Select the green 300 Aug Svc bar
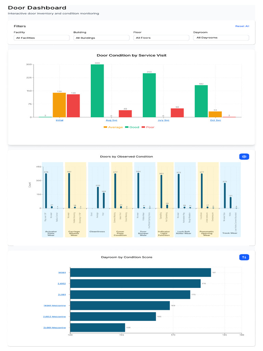The image size is (263, 351). tap(97, 91)
